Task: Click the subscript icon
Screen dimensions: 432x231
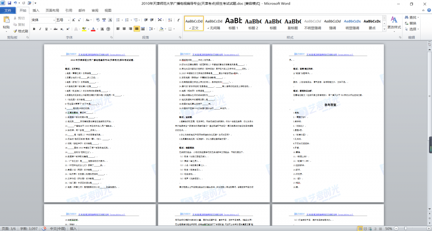Action: point(61,29)
